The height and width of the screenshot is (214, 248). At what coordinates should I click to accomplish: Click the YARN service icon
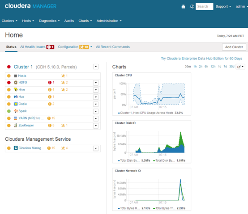point(16,118)
